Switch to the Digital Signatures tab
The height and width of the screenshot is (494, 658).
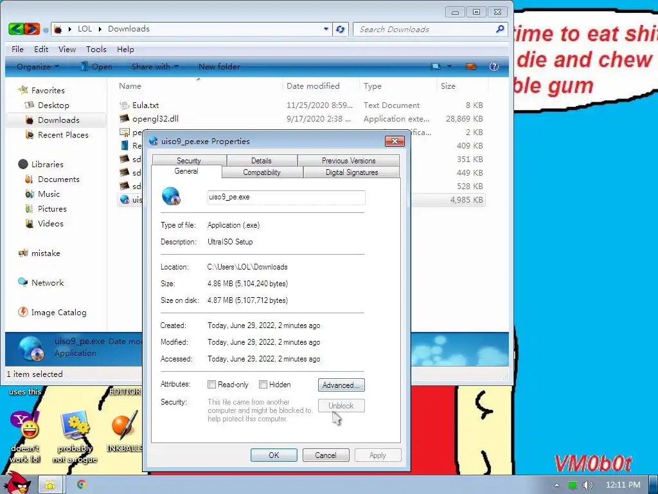click(351, 172)
